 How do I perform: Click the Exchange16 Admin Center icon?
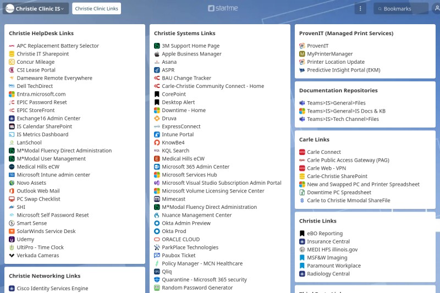pos(12,118)
